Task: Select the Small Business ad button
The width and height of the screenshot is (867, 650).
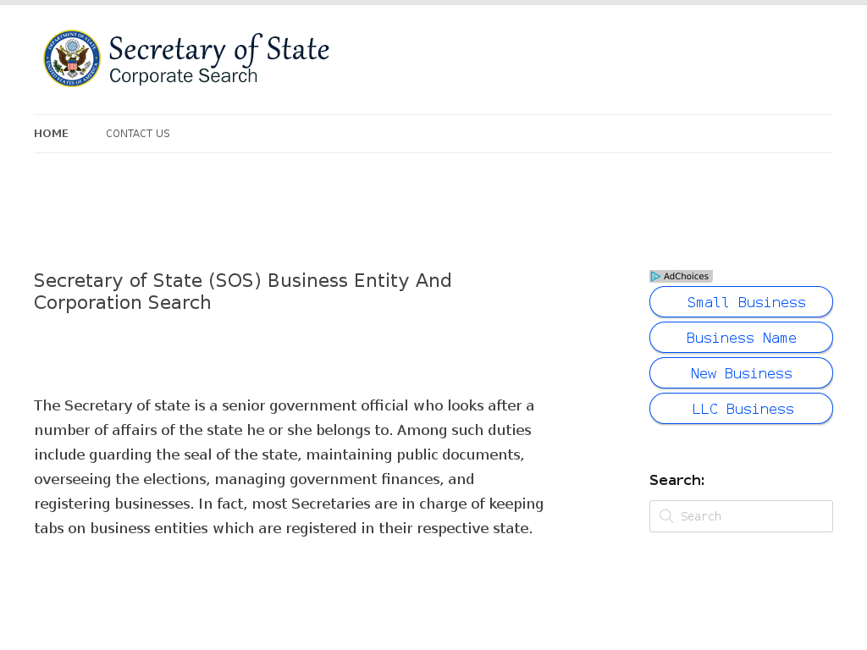Action: point(741,302)
